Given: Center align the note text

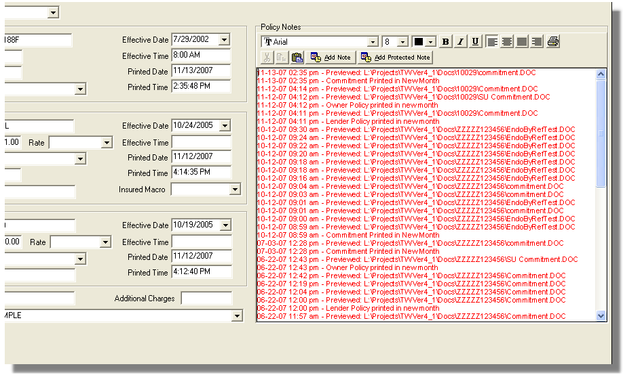Looking at the screenshot, I should (507, 42).
